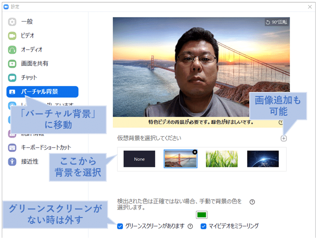Select the green grass background thumbnail
Image resolution: width=317 pixels, height=240 pixels.
[221, 159]
